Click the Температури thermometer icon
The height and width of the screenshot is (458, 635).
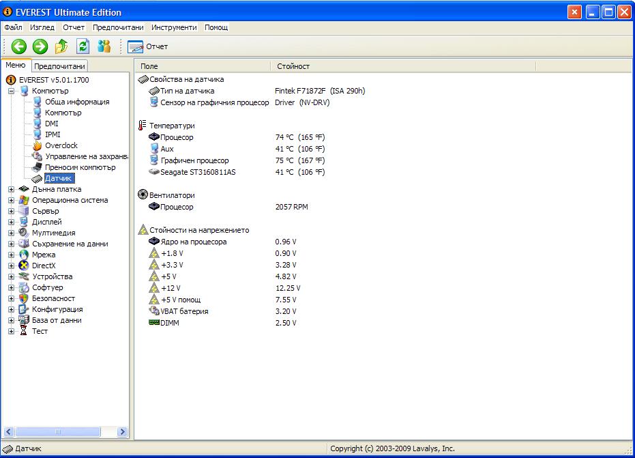tap(142, 125)
